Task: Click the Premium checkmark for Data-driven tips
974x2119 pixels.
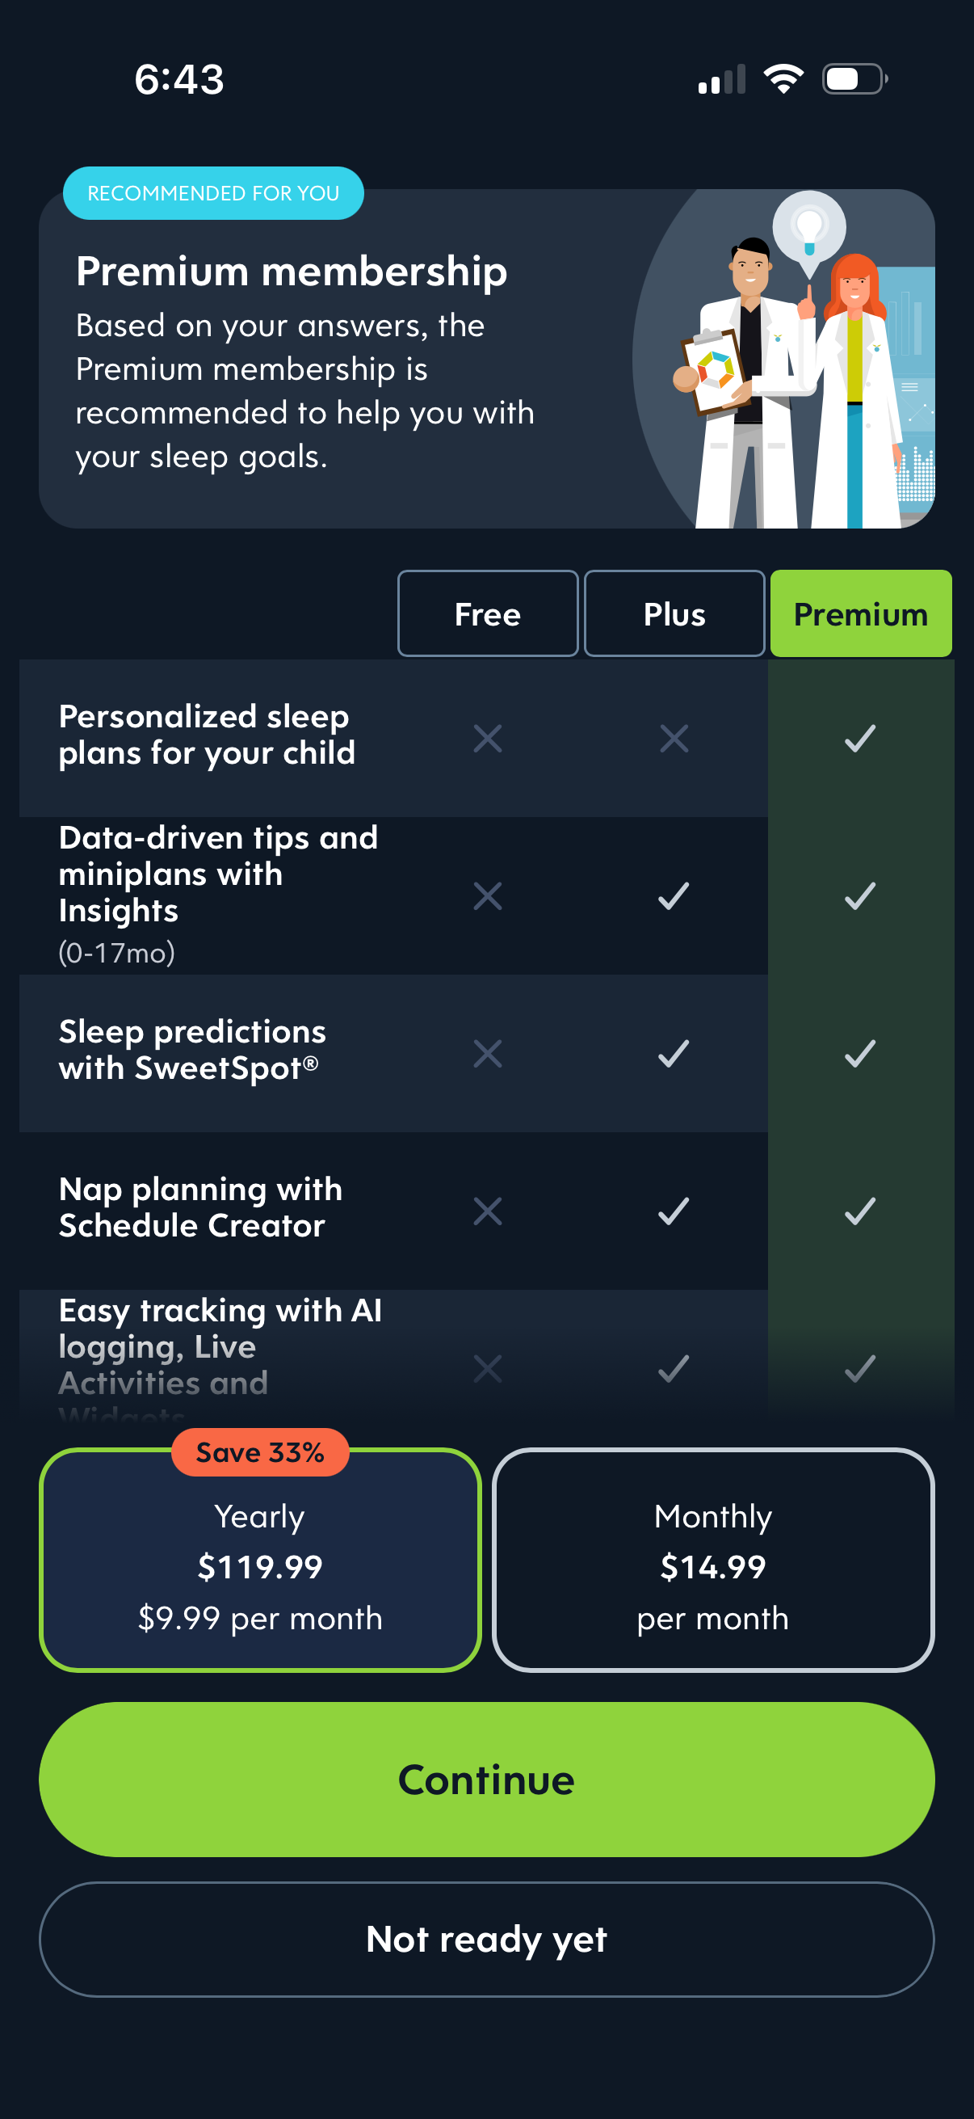Action: pyautogui.click(x=860, y=896)
